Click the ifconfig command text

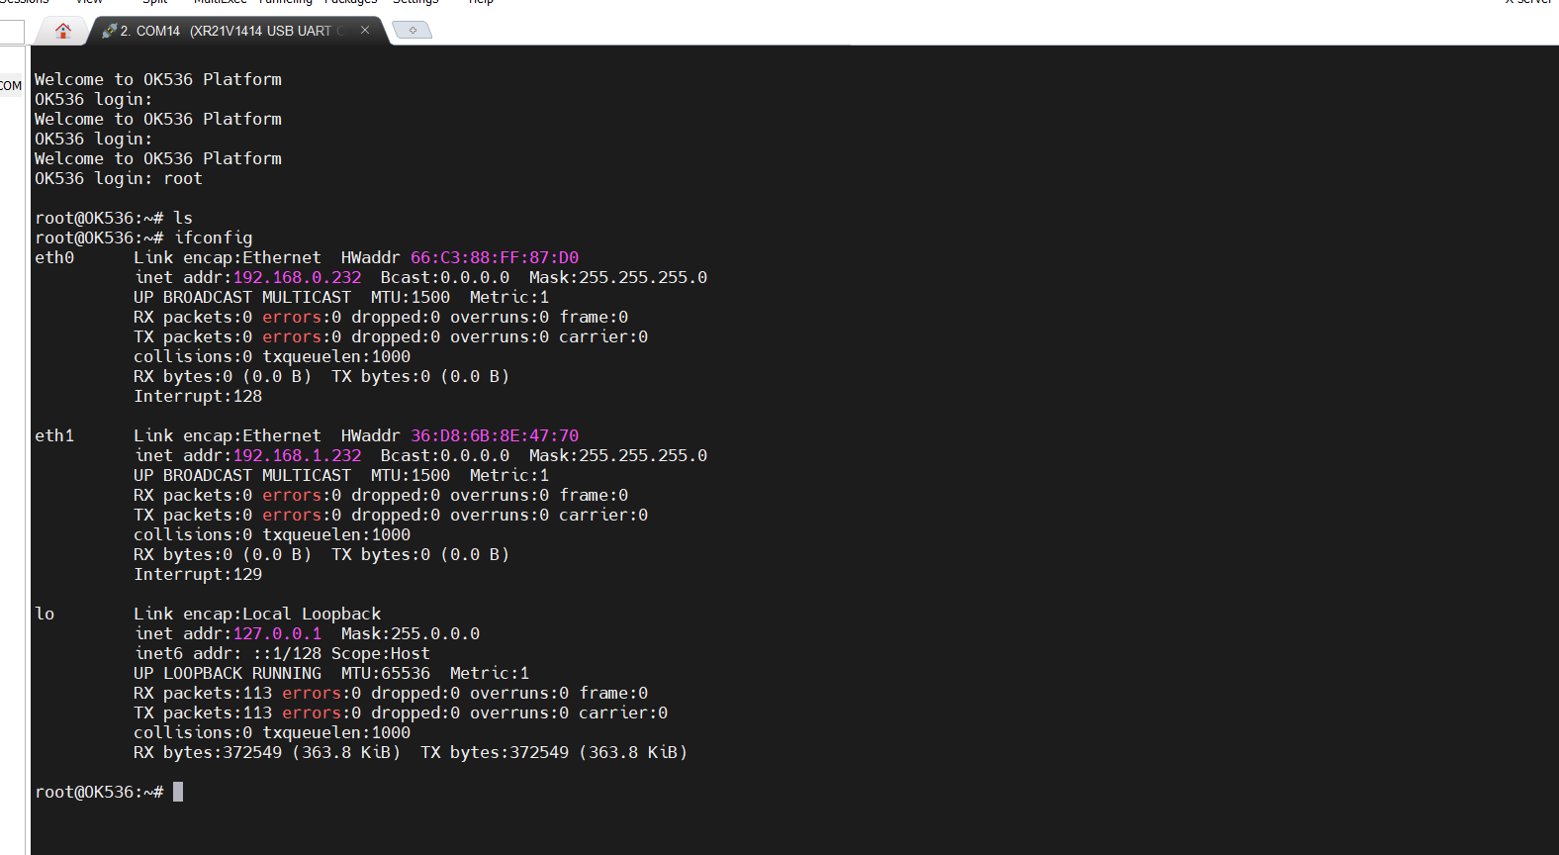click(213, 237)
